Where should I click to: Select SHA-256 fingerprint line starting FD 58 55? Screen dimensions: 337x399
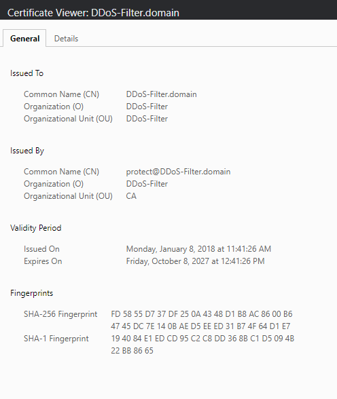[x=202, y=314]
